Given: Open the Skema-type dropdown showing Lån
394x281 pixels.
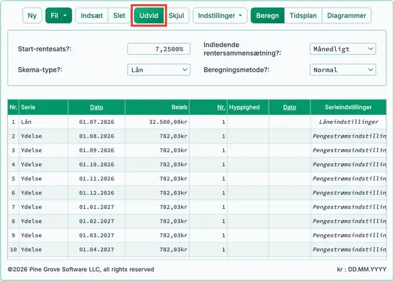Looking at the screenshot, I should coord(159,70).
